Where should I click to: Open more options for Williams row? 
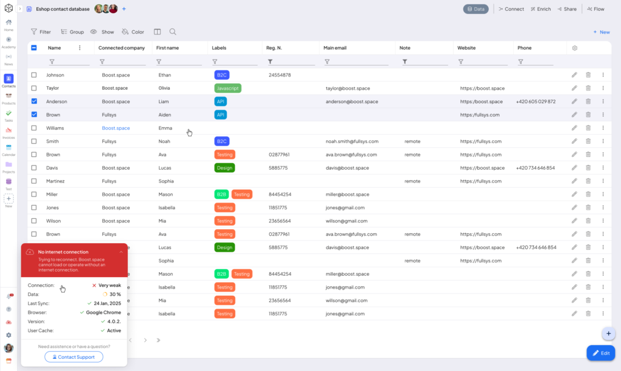click(603, 128)
